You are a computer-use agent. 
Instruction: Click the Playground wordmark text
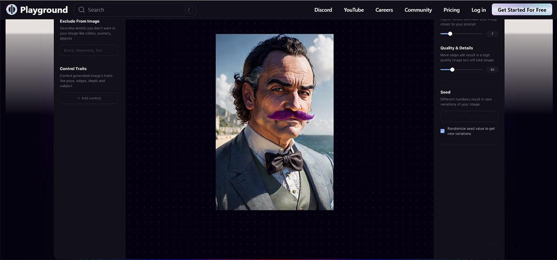(x=44, y=10)
